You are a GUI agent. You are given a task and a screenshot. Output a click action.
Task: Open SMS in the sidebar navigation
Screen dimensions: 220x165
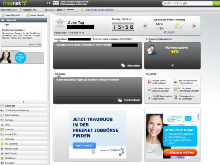click(x=24, y=125)
